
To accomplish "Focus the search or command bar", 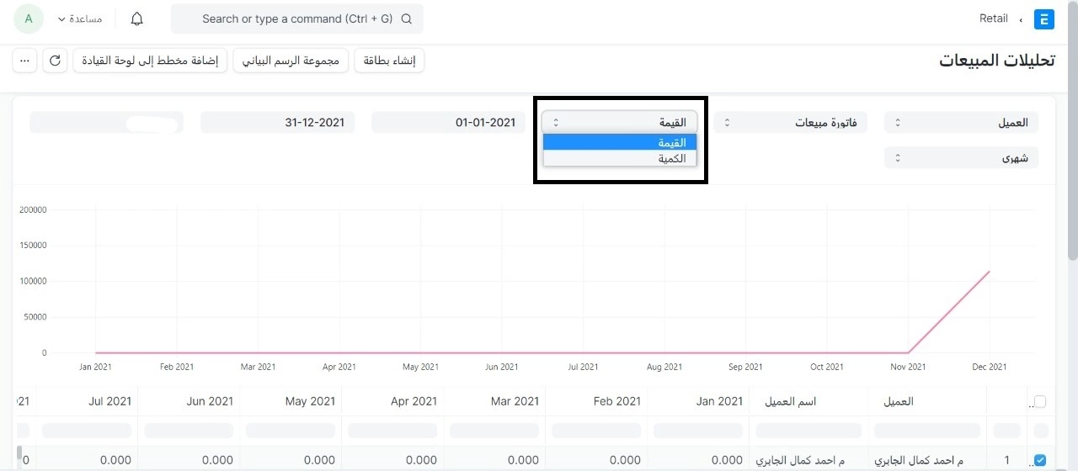I will click(x=297, y=19).
